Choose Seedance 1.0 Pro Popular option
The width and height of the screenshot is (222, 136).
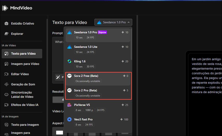pyautogui.click(x=98, y=35)
